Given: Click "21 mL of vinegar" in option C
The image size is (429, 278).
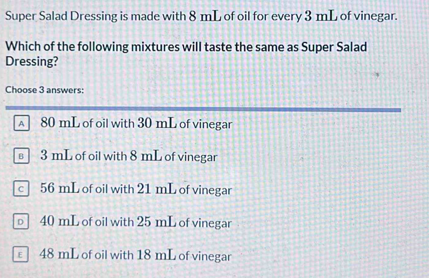Looking at the screenshot, I should point(185,190).
